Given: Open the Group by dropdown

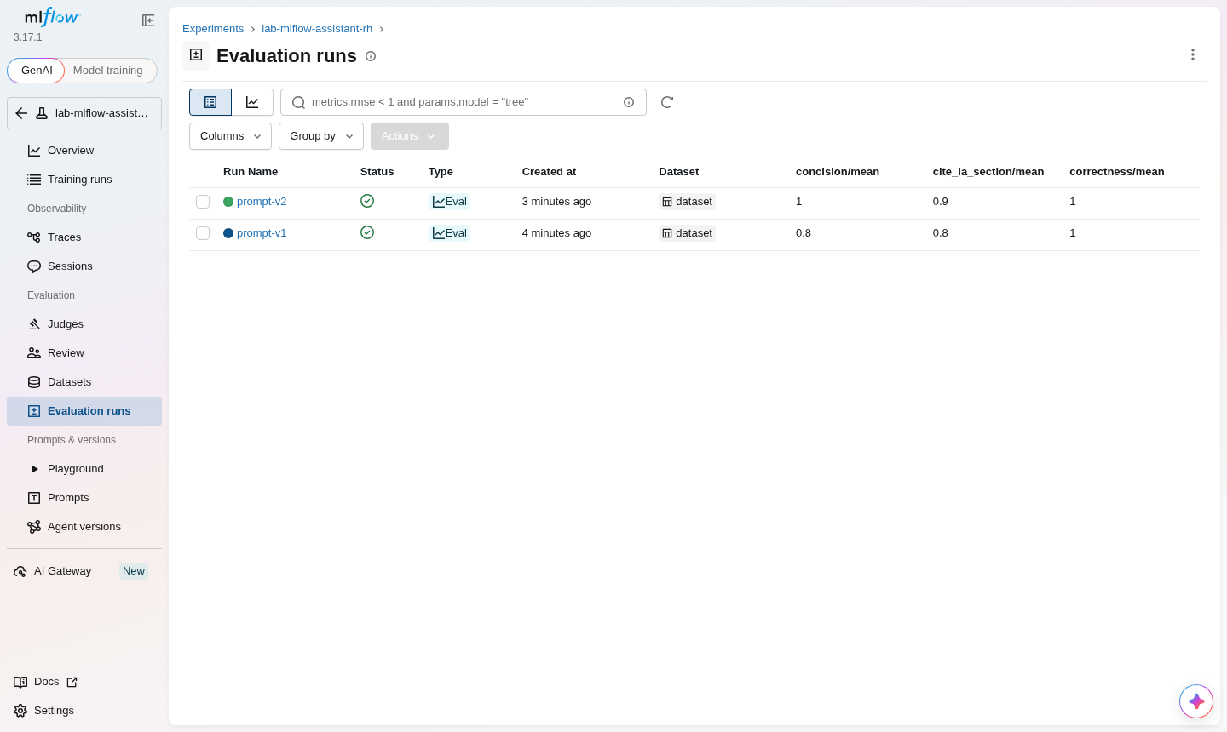Looking at the screenshot, I should coord(321,136).
